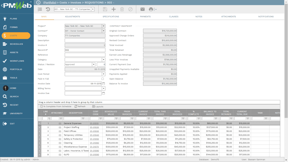Open Invoice Date calendar picker
Screen dimensions: 288x162
click(103, 84)
